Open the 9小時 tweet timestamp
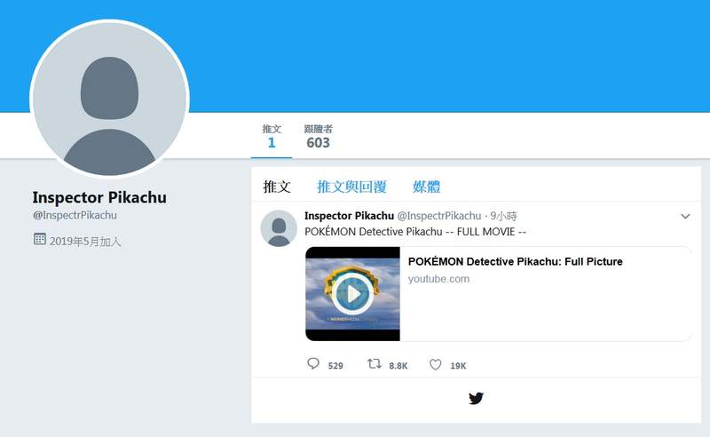Viewport: 710px width, 437px height. coord(503,216)
